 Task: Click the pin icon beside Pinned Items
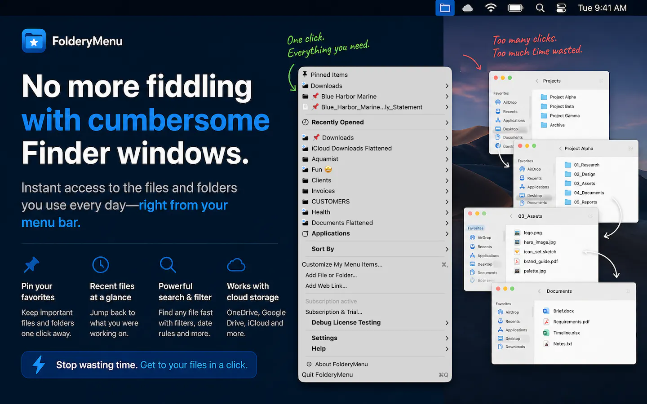pyautogui.click(x=305, y=75)
